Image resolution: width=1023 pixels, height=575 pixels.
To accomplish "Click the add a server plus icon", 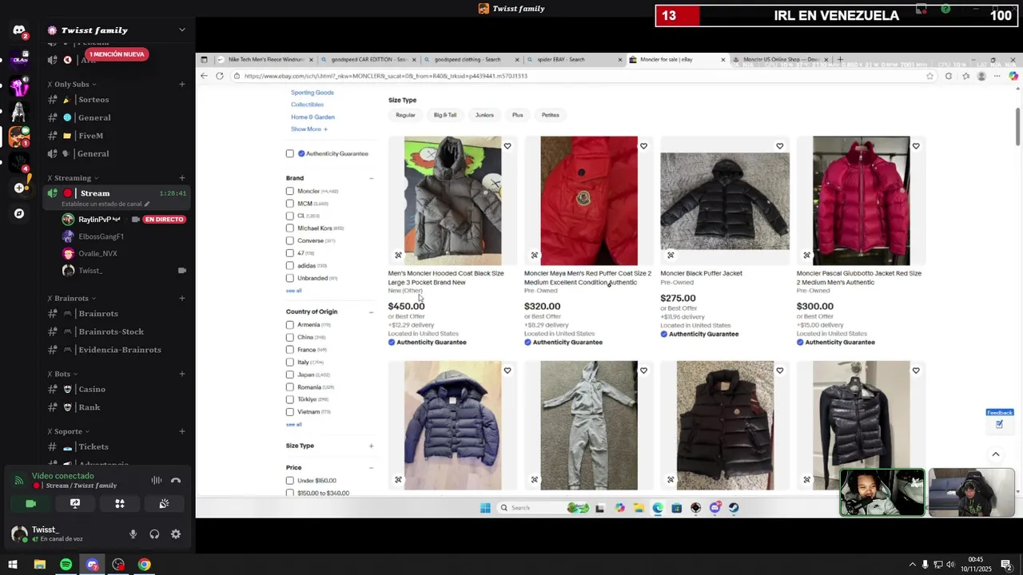I will point(19,188).
